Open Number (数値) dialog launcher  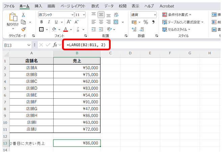157,36
